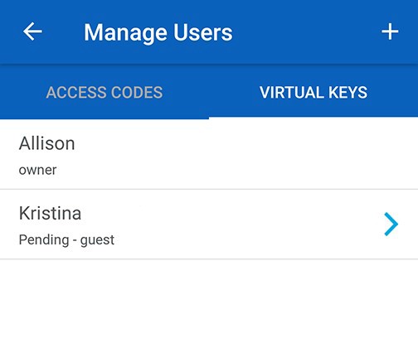The width and height of the screenshot is (418, 338).
Task: Click the 'Pending - guest' status text
Action: (x=66, y=239)
